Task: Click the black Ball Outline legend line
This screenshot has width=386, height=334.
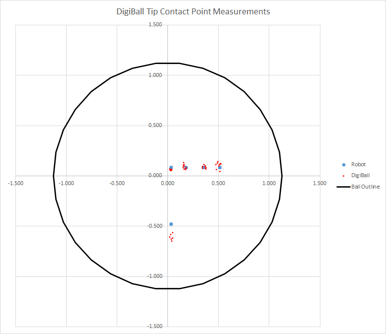Action: (x=343, y=187)
